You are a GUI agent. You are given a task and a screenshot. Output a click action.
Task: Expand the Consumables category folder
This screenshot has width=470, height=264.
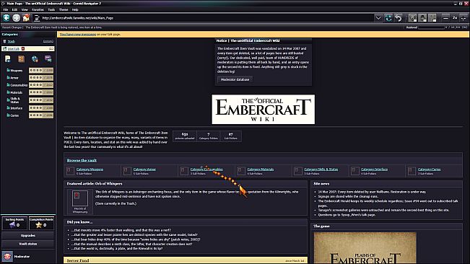tap(17, 85)
